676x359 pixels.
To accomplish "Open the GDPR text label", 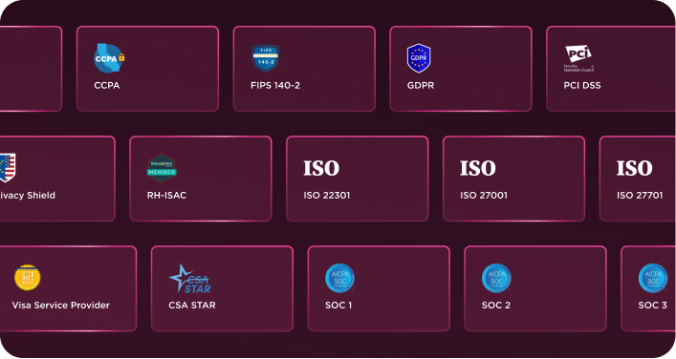I will (x=421, y=86).
